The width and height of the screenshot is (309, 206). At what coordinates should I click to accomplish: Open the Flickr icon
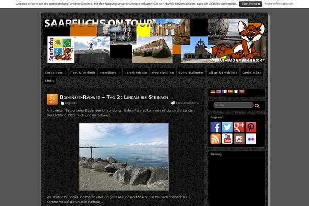tap(251, 139)
